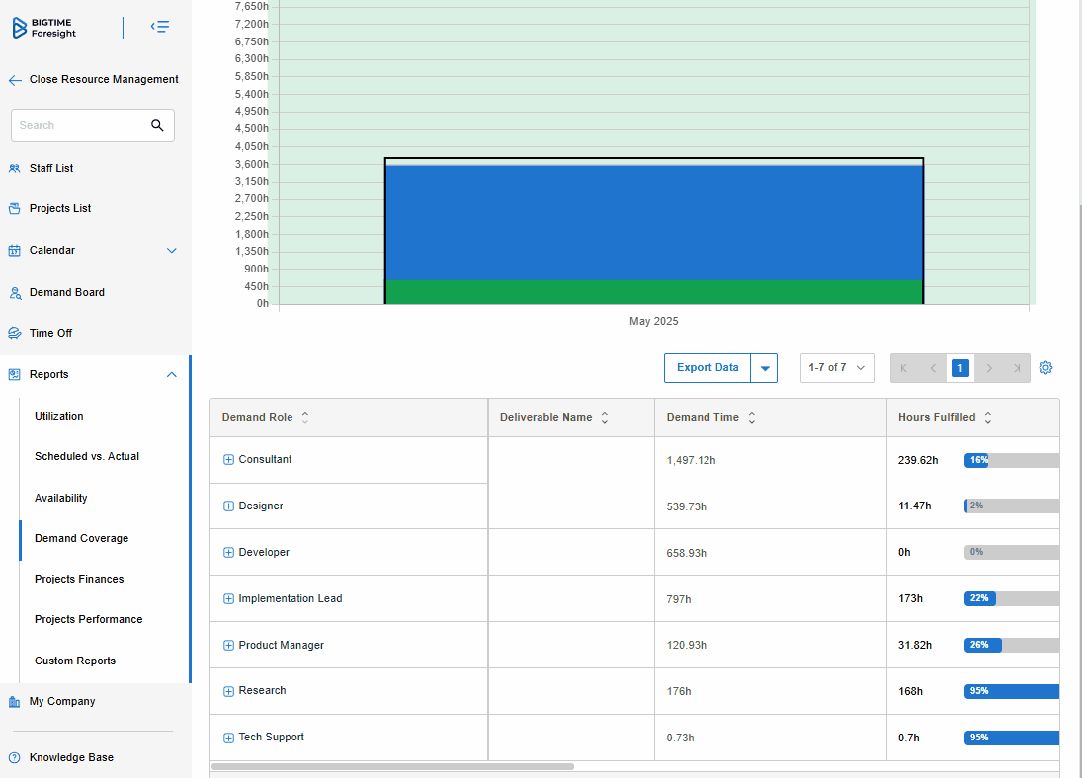
Task: Open Demand Board
Action: 67,292
